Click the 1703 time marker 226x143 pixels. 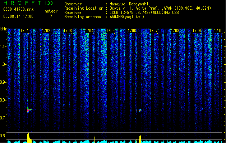coord(68,31)
